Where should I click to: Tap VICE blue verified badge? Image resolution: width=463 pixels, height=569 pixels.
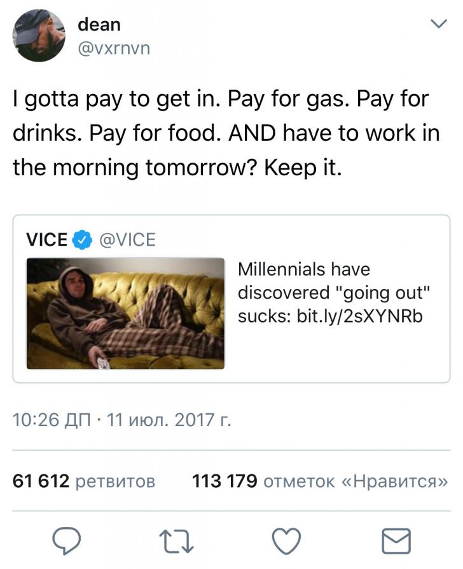coord(82,240)
